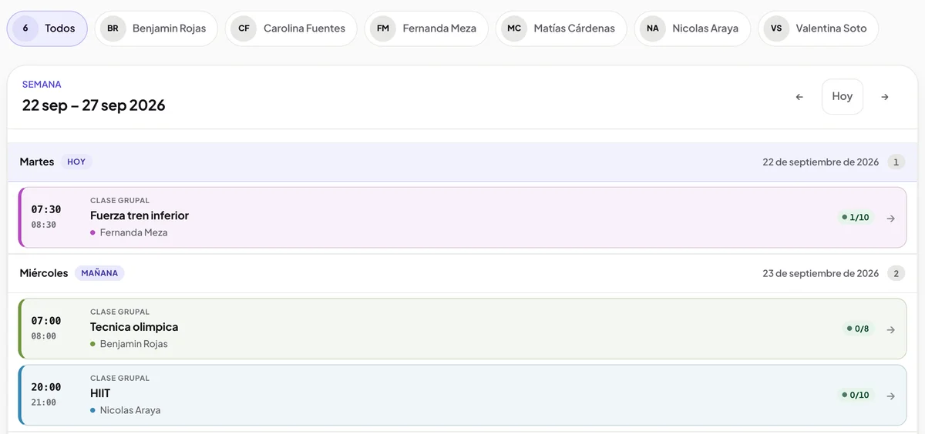Click the week range 22 sep – 27 sep 2026
The width and height of the screenshot is (925, 434).
94,105
